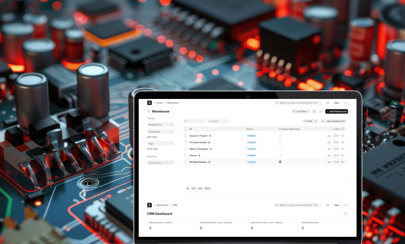Check the All Warehouses - B row
Viewport: 405px width, 244px height.
186,162
